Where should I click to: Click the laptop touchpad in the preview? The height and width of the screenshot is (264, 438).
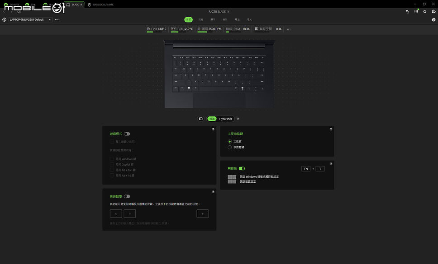[219, 100]
